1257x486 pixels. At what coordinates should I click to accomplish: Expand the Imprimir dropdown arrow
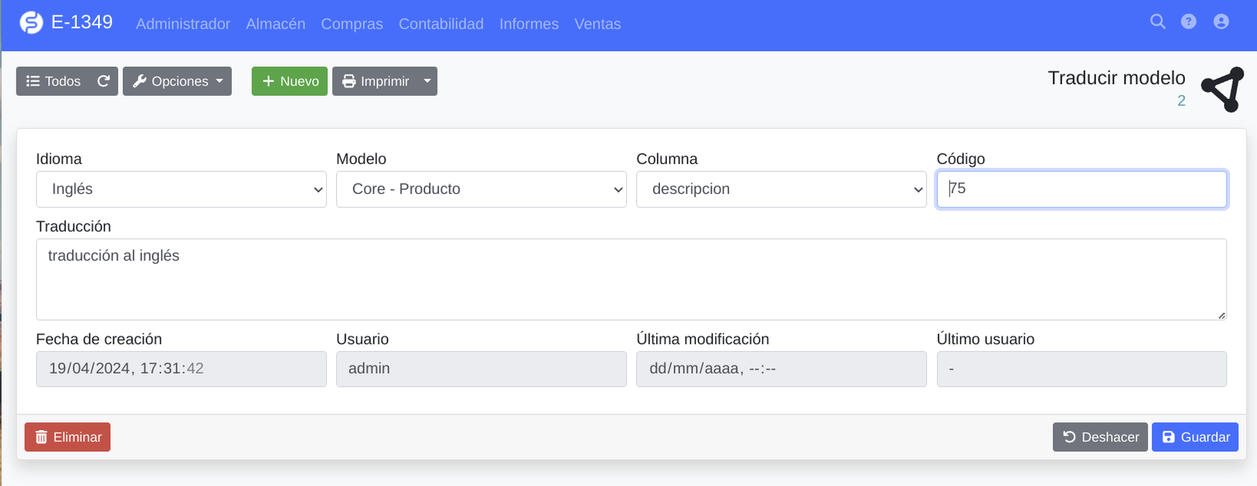tap(427, 81)
